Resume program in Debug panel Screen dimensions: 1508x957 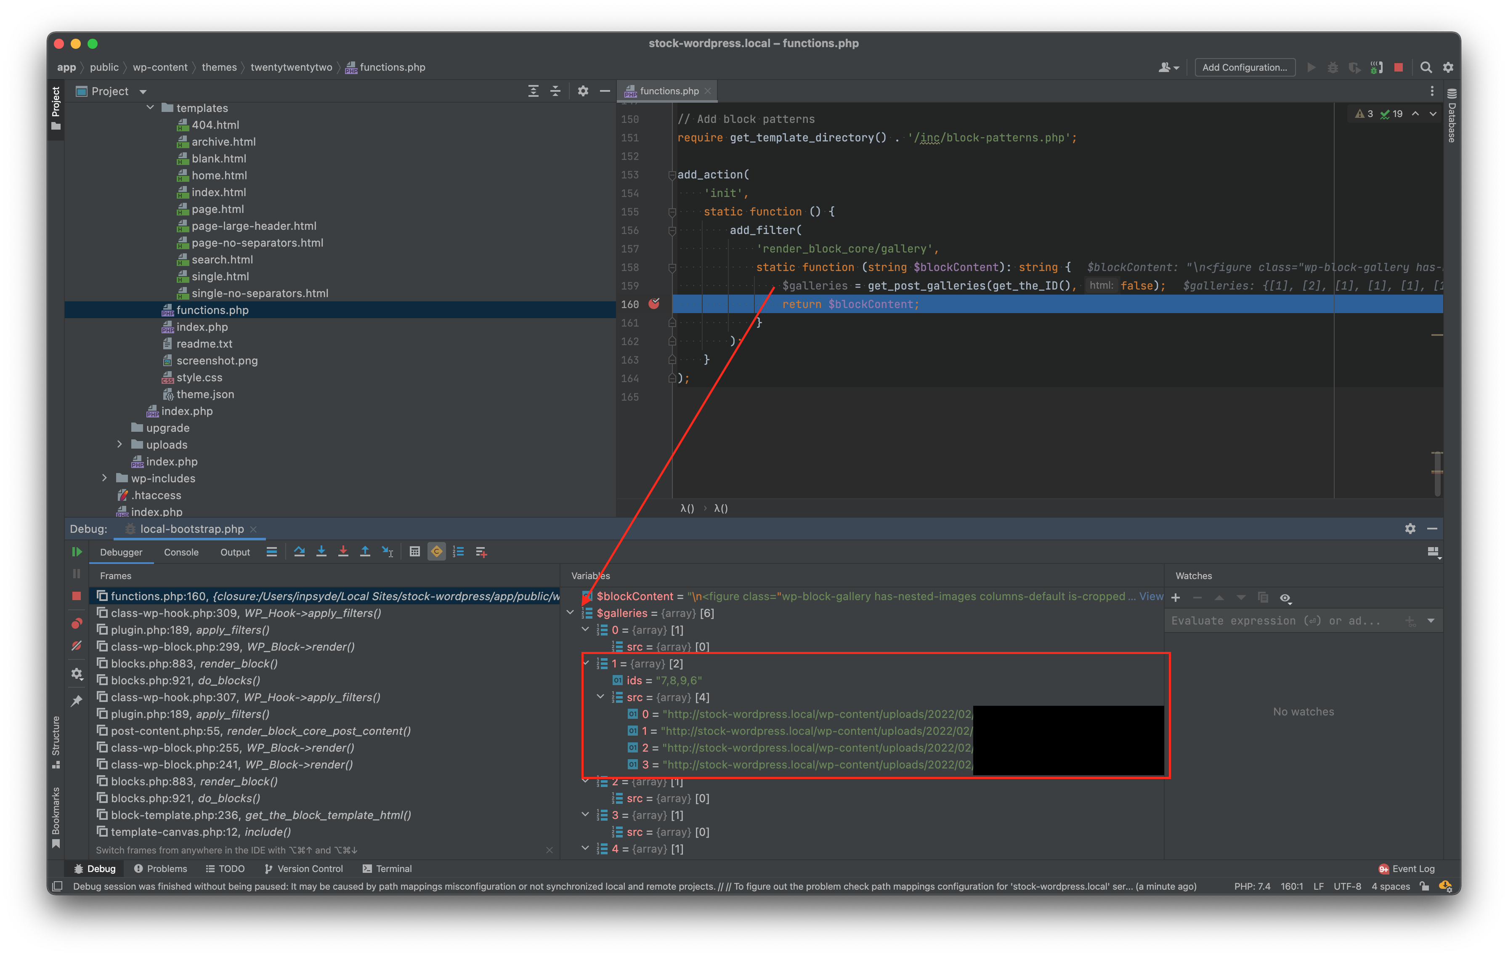[77, 552]
